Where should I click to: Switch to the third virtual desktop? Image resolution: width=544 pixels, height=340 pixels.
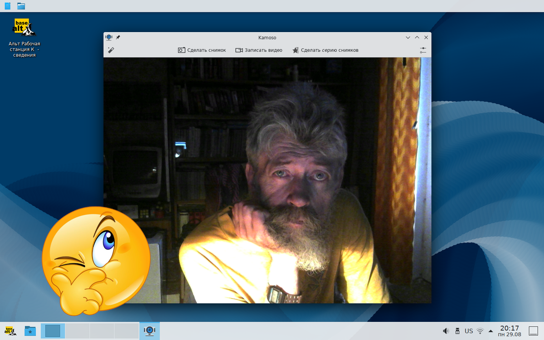[x=102, y=331]
